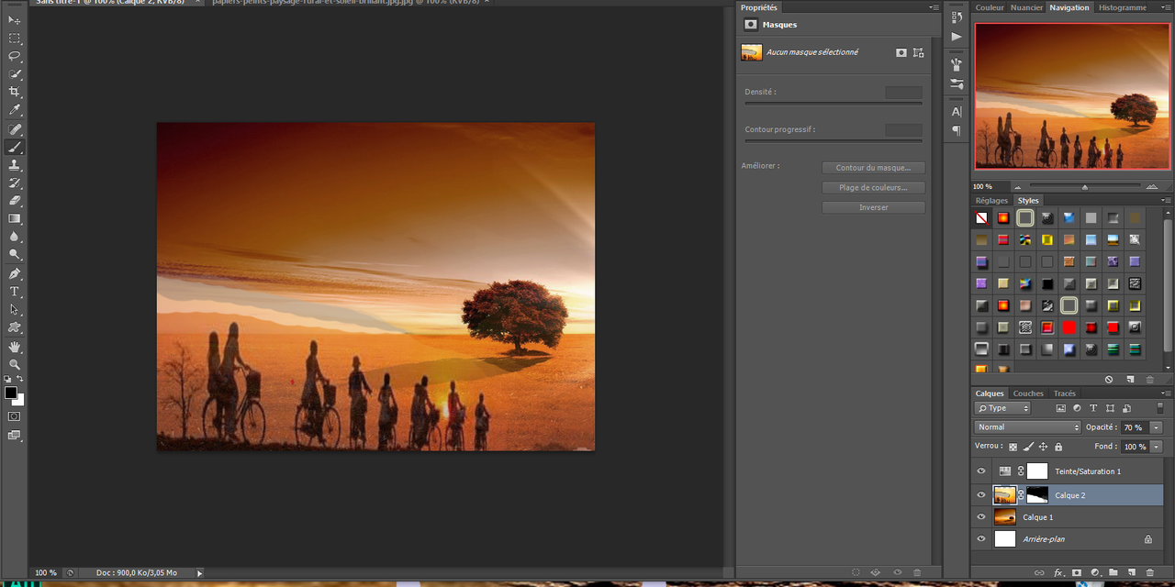The height and width of the screenshot is (587, 1175).
Task: Click the Calque 2 layer mask thumbnail
Action: pyautogui.click(x=1037, y=495)
